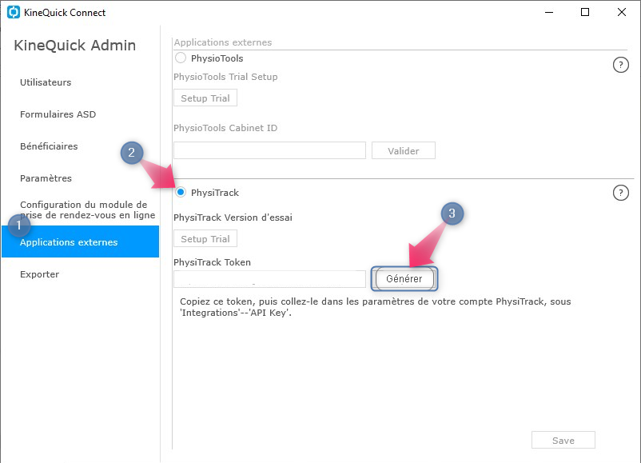Click the 'Copiez ce token' instruction text
Screen dimensions: 641x463
tap(376, 307)
